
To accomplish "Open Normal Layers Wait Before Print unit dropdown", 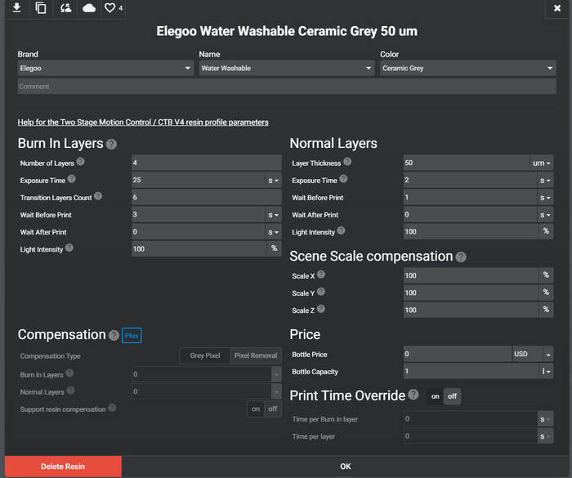I will [x=545, y=198].
